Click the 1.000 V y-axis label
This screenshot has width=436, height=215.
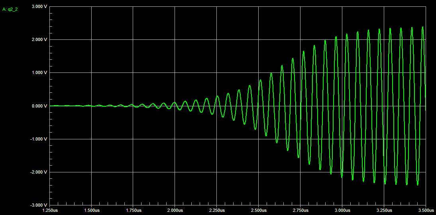point(39,73)
